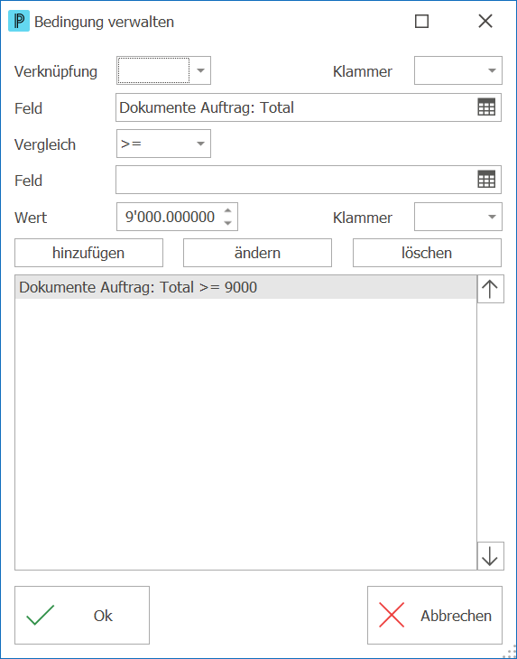Confirm with the Ok button
Viewport: 517px width, 659px height.
coord(82,616)
